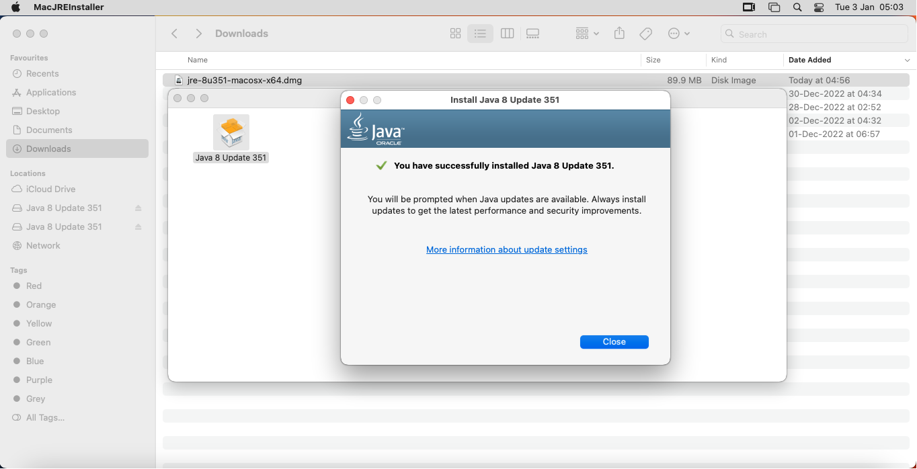Viewport: 917px width, 469px height.
Task: Click in the Finder Search field
Action: pyautogui.click(x=815, y=34)
